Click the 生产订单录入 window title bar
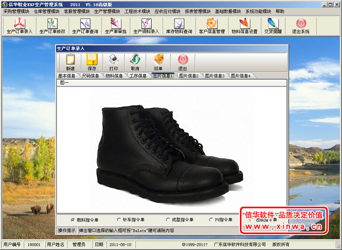 (172, 48)
